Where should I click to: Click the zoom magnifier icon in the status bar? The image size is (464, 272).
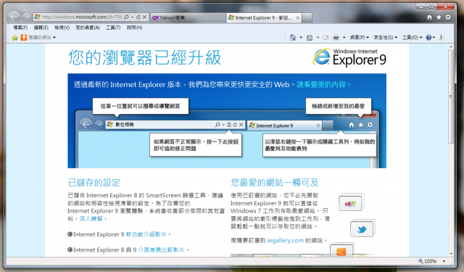click(x=420, y=261)
